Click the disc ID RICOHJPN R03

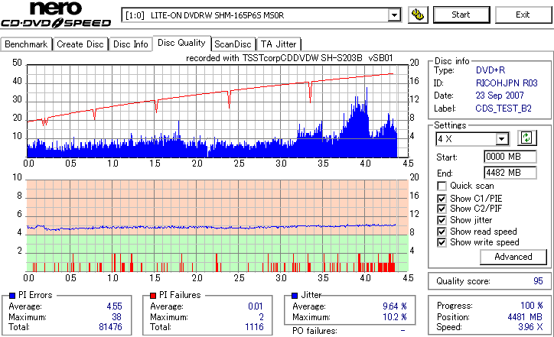507,83
